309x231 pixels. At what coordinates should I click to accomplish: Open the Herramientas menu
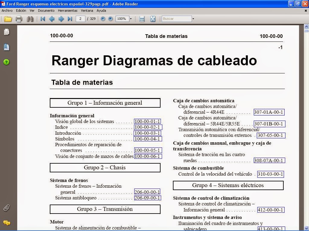pyautogui.click(x=68, y=11)
